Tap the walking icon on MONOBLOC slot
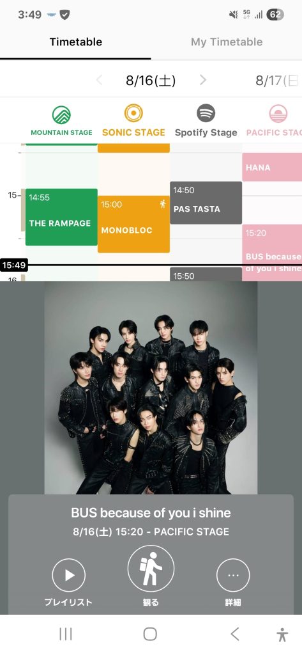 (x=163, y=204)
